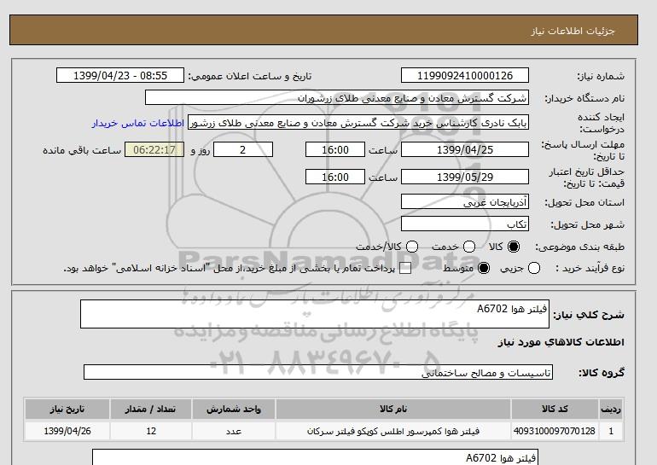Click the request creator field بابک نادری
Viewport: 657px width, 465px height.
358,123
